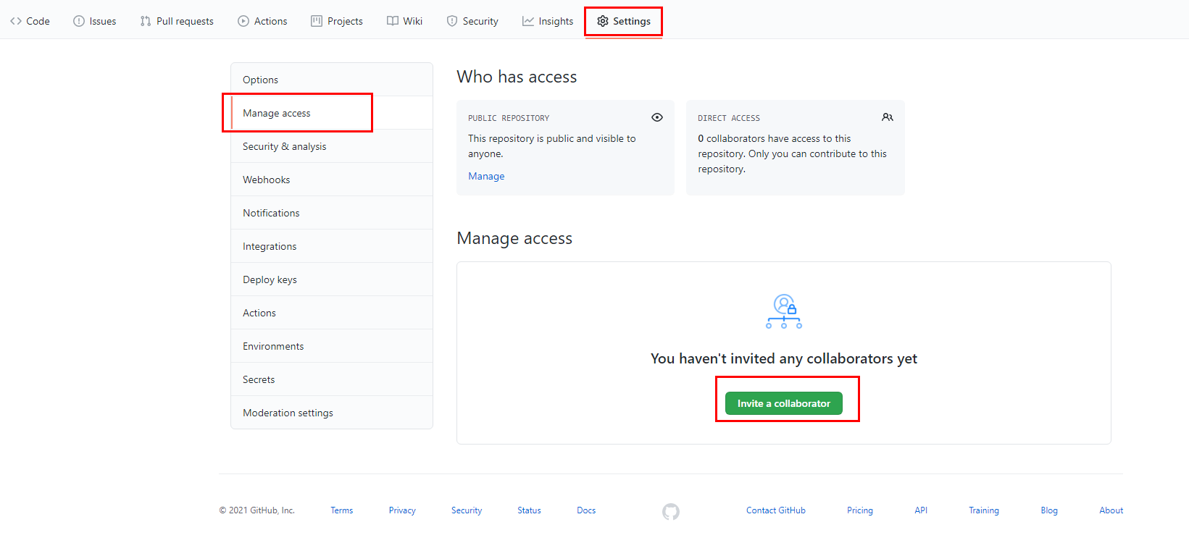Viewport: 1189px width, 543px height.
Task: Open Options in the settings sidebar
Action: point(332,80)
